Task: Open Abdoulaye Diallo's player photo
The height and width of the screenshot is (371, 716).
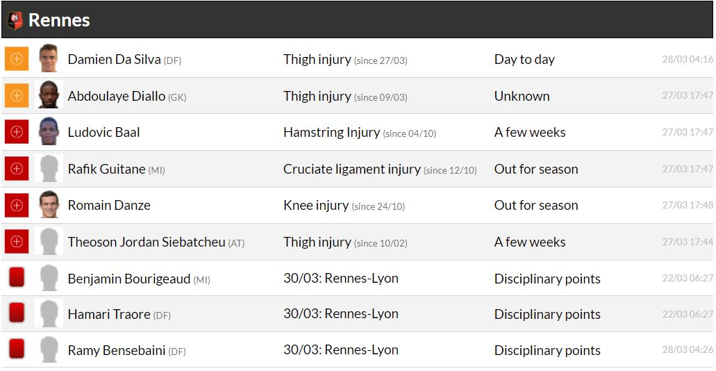Action: coord(49,96)
